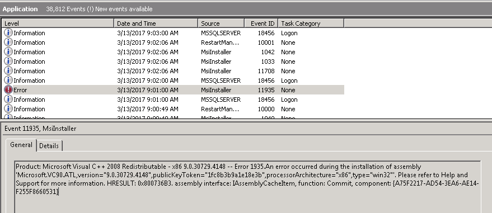Viewport: 492px width, 213px height.
Task: Click the New events available notice
Action: pyautogui.click(x=124, y=9)
